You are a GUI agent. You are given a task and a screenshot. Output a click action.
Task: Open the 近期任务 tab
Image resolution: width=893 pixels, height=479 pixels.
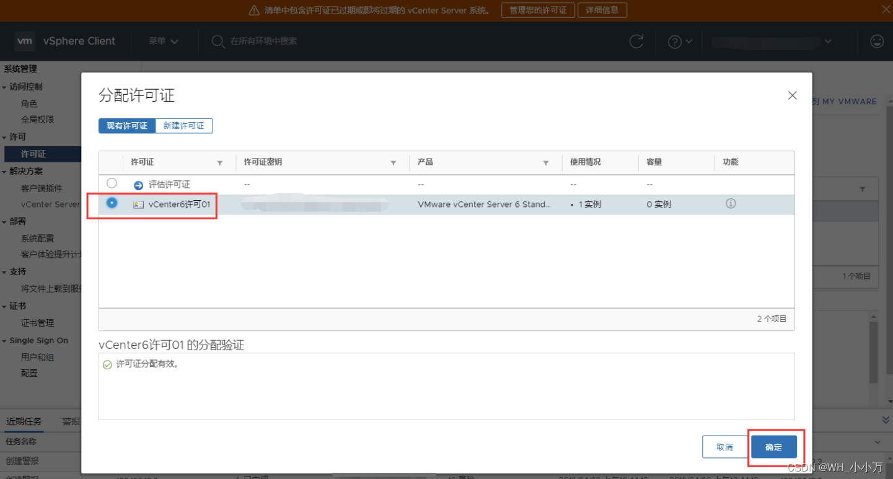24,421
